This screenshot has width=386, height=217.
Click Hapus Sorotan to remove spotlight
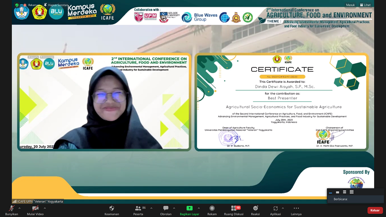(56, 5)
